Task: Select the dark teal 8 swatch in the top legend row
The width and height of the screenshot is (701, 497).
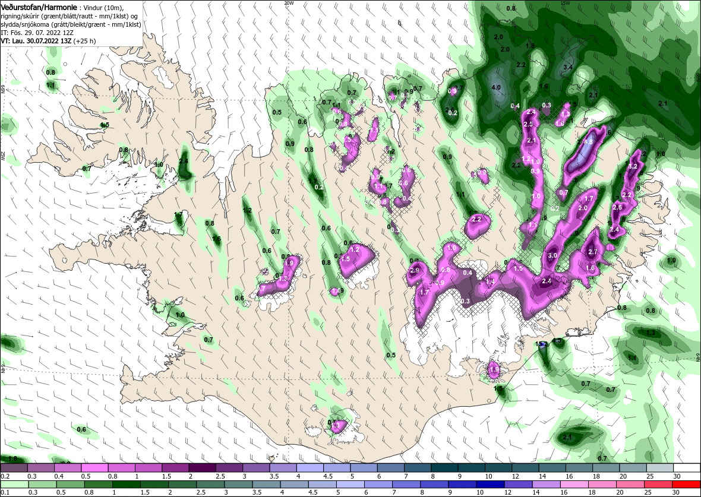Action: point(445,467)
